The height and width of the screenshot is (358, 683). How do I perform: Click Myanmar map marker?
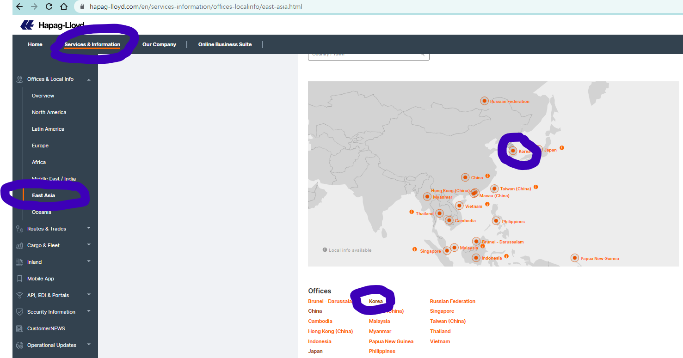(x=427, y=197)
